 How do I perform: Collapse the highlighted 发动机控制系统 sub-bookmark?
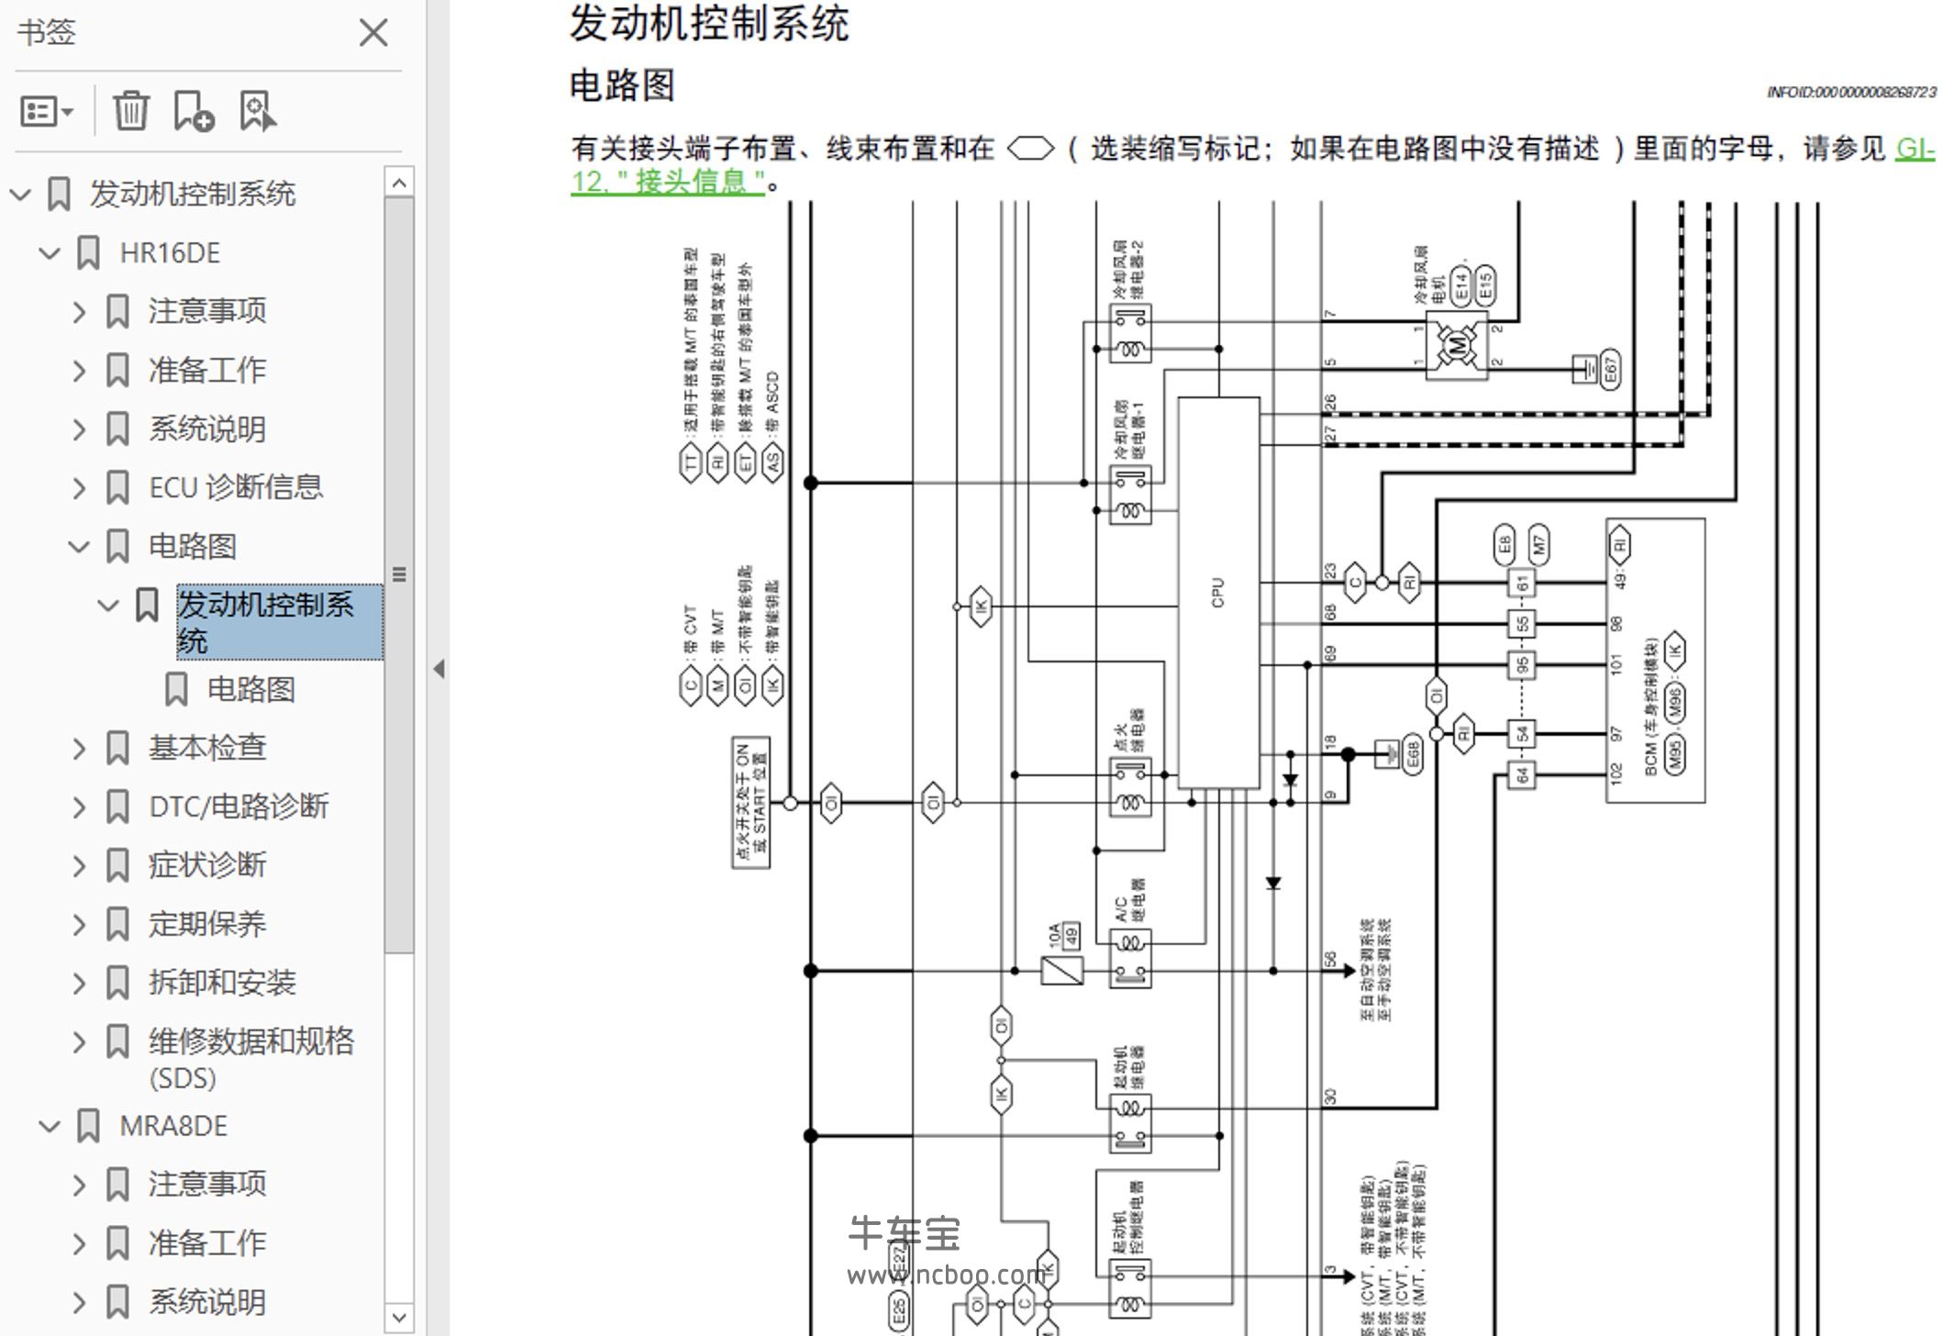108,605
